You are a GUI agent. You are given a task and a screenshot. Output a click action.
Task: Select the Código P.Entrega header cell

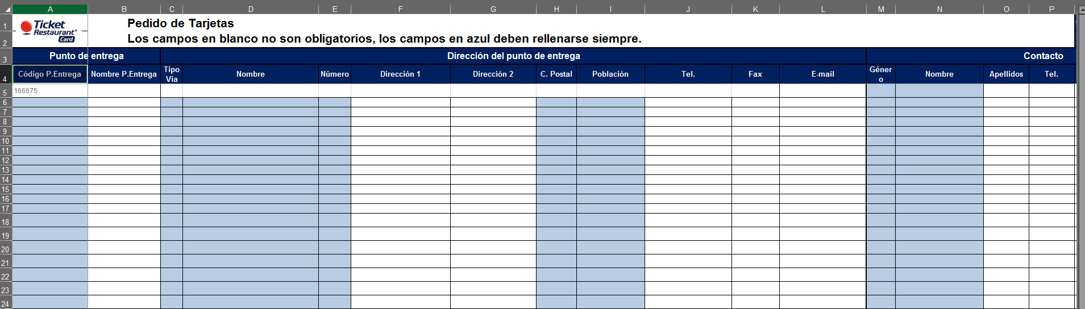click(x=50, y=74)
